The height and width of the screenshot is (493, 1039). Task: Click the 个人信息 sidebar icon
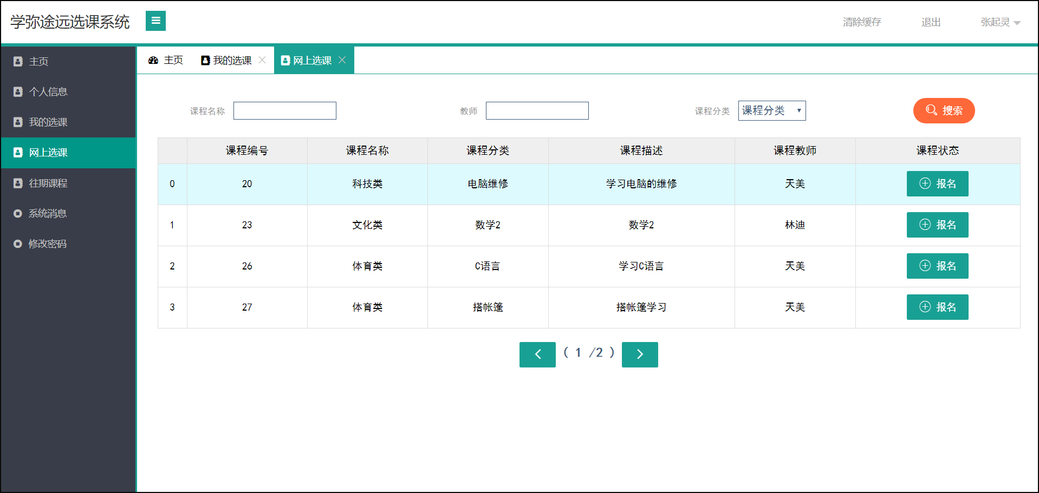(18, 91)
